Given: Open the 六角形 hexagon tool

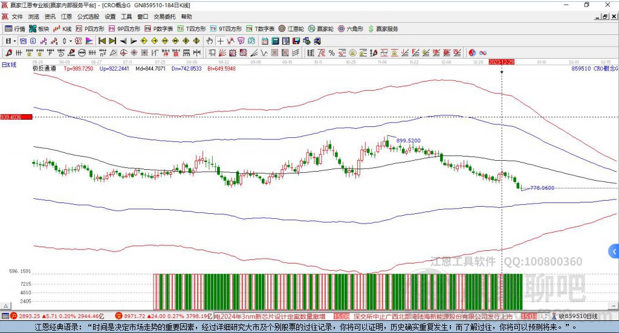Looking at the screenshot, I should (x=351, y=28).
